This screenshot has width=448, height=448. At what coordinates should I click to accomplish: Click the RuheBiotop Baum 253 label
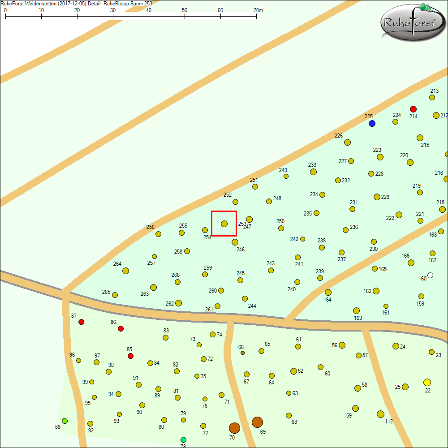point(128,3)
